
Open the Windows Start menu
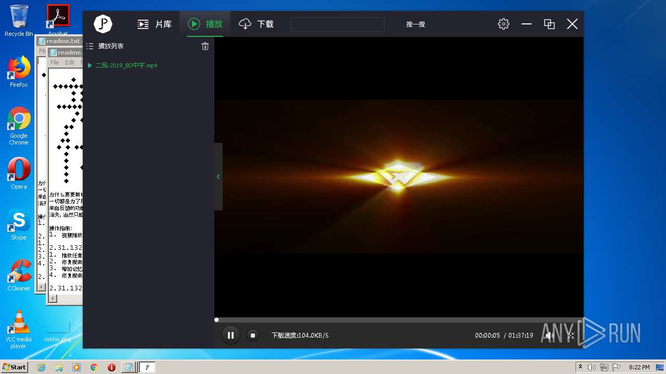tap(15, 367)
